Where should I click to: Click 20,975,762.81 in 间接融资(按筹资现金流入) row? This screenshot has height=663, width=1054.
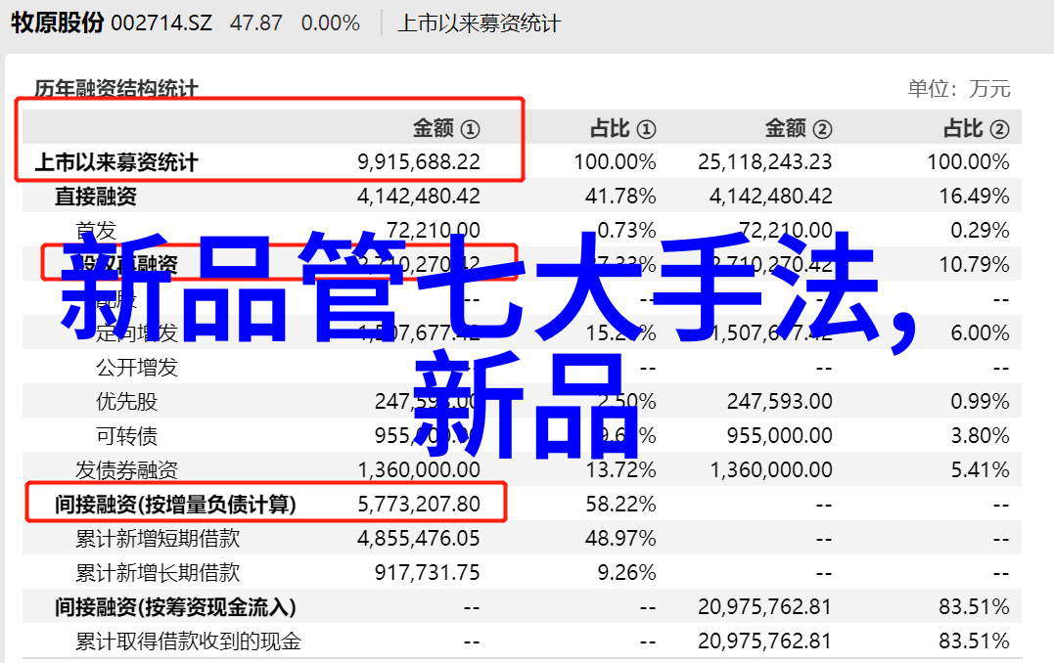pyautogui.click(x=765, y=607)
